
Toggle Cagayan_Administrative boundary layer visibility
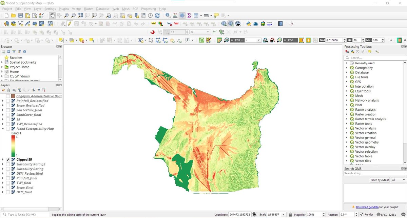pyautogui.click(x=8, y=96)
